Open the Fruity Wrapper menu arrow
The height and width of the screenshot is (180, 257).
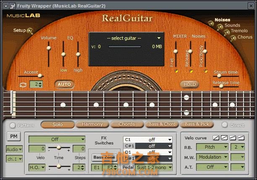click(6, 6)
